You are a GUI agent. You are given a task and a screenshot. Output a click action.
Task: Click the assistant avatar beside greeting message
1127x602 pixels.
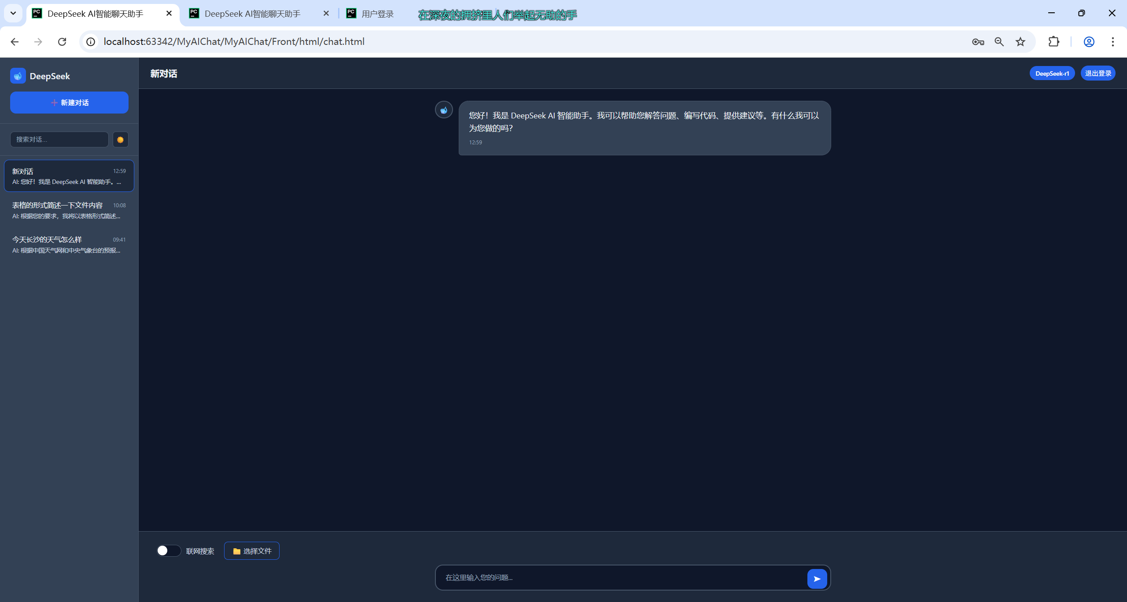coord(444,110)
